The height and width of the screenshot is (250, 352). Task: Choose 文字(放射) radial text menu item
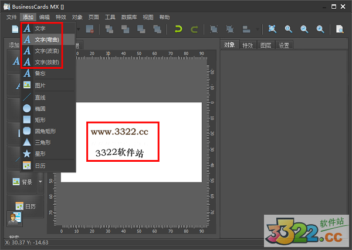coord(48,62)
